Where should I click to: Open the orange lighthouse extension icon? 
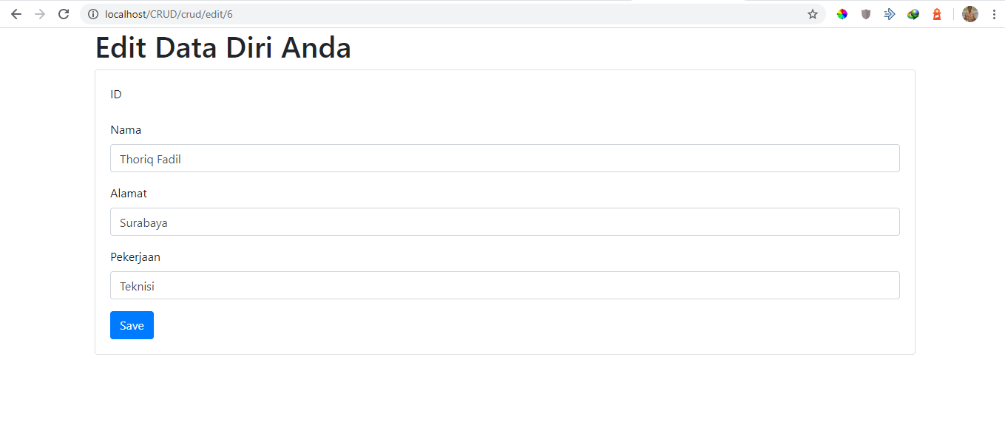[936, 13]
